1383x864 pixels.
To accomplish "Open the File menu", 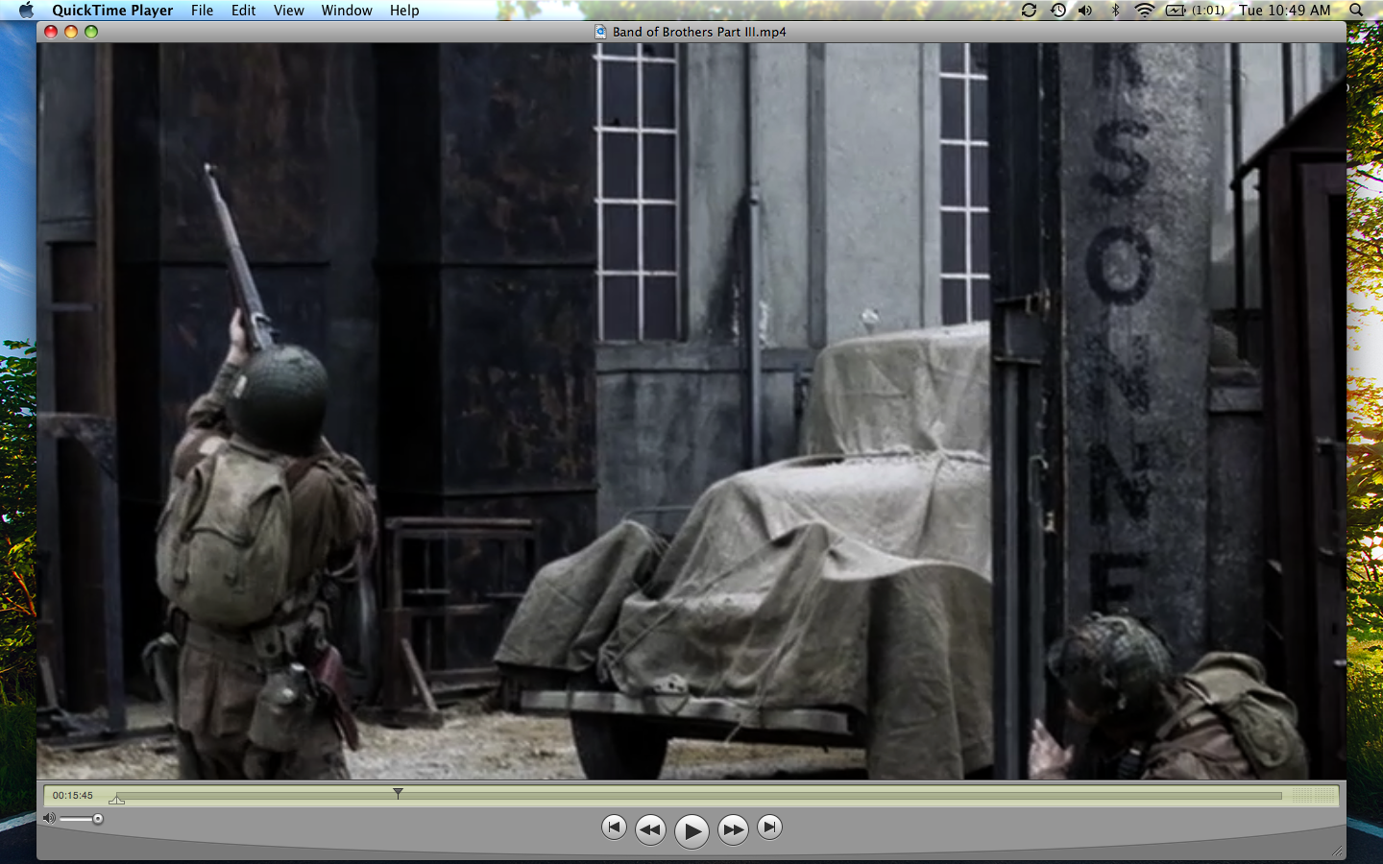I will (x=202, y=10).
